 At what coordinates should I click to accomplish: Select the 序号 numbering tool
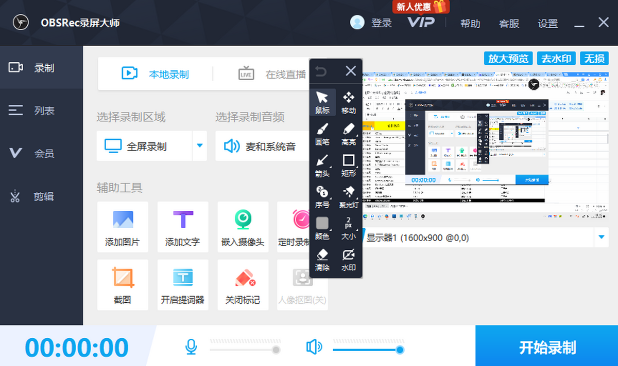(x=322, y=197)
